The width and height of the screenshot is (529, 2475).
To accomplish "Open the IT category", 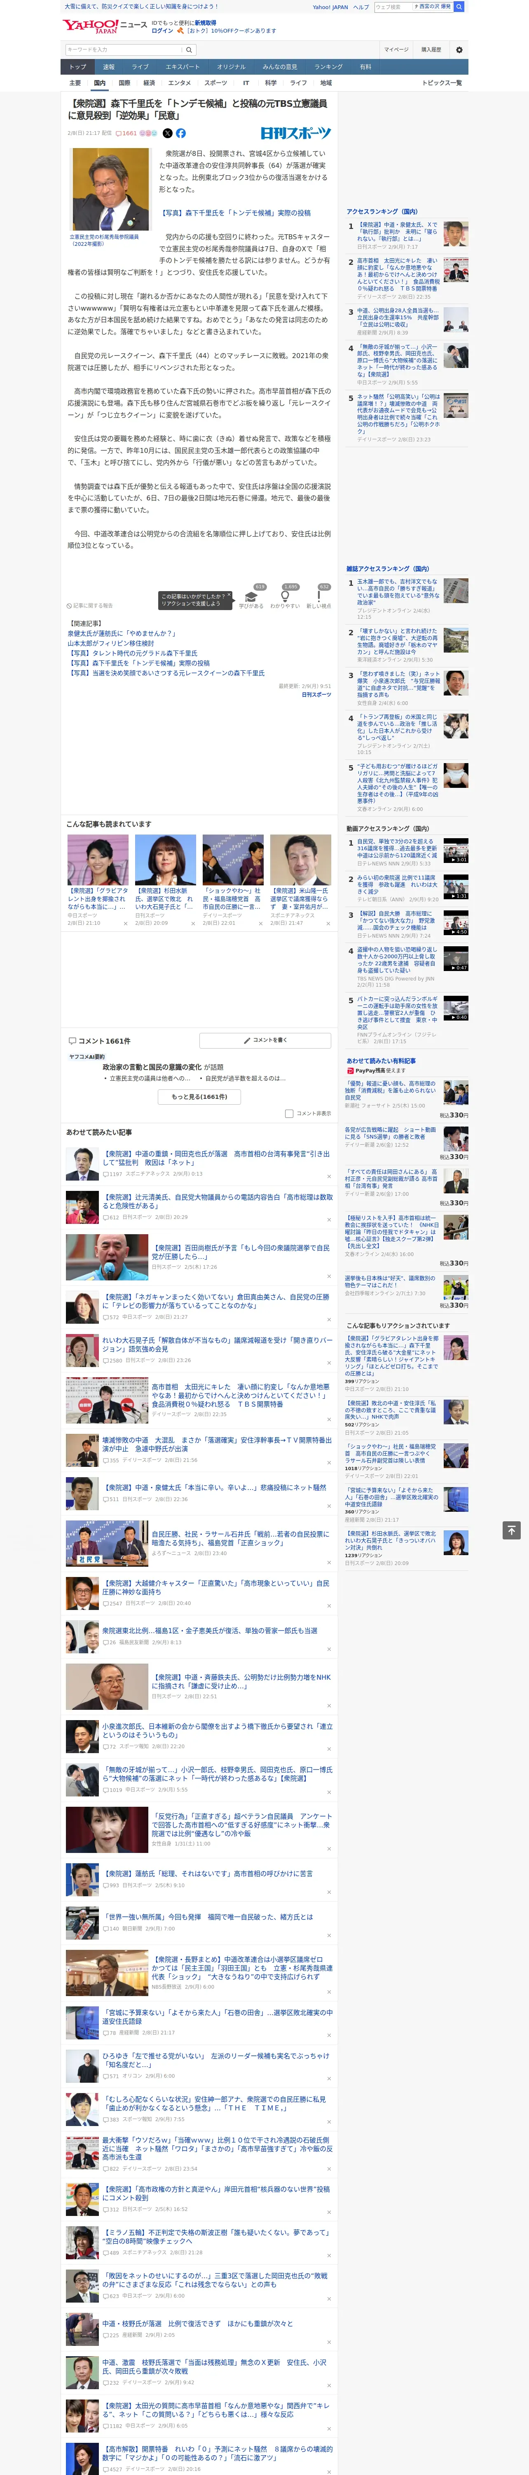I will (246, 82).
